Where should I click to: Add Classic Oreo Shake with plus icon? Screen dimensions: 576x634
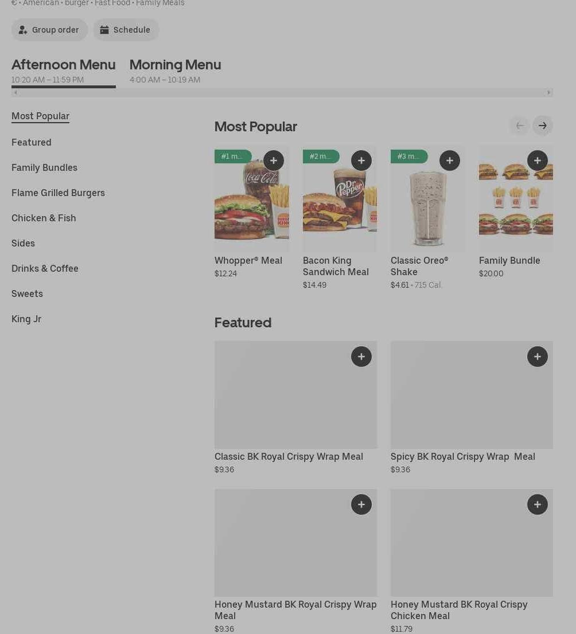450,161
